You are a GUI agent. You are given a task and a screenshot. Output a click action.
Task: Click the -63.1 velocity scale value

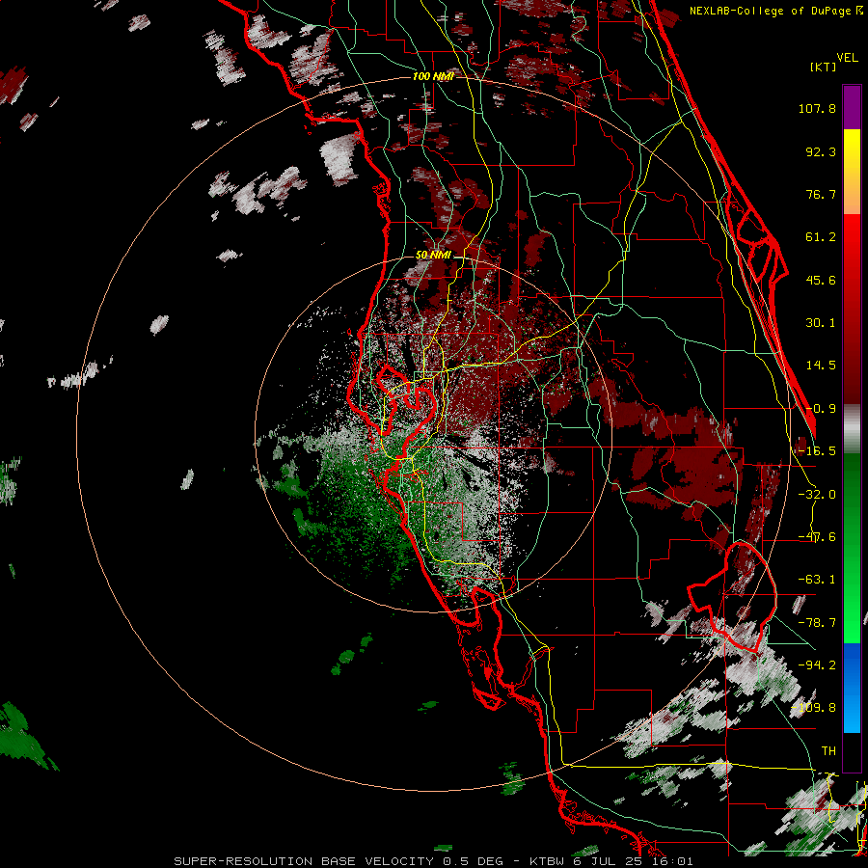817,580
